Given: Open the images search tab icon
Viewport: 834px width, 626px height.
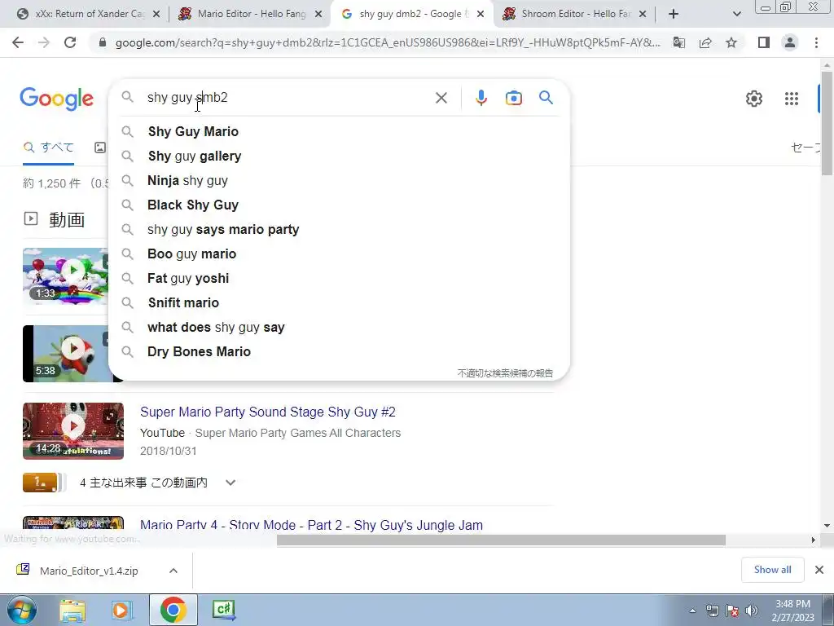Looking at the screenshot, I should point(100,148).
